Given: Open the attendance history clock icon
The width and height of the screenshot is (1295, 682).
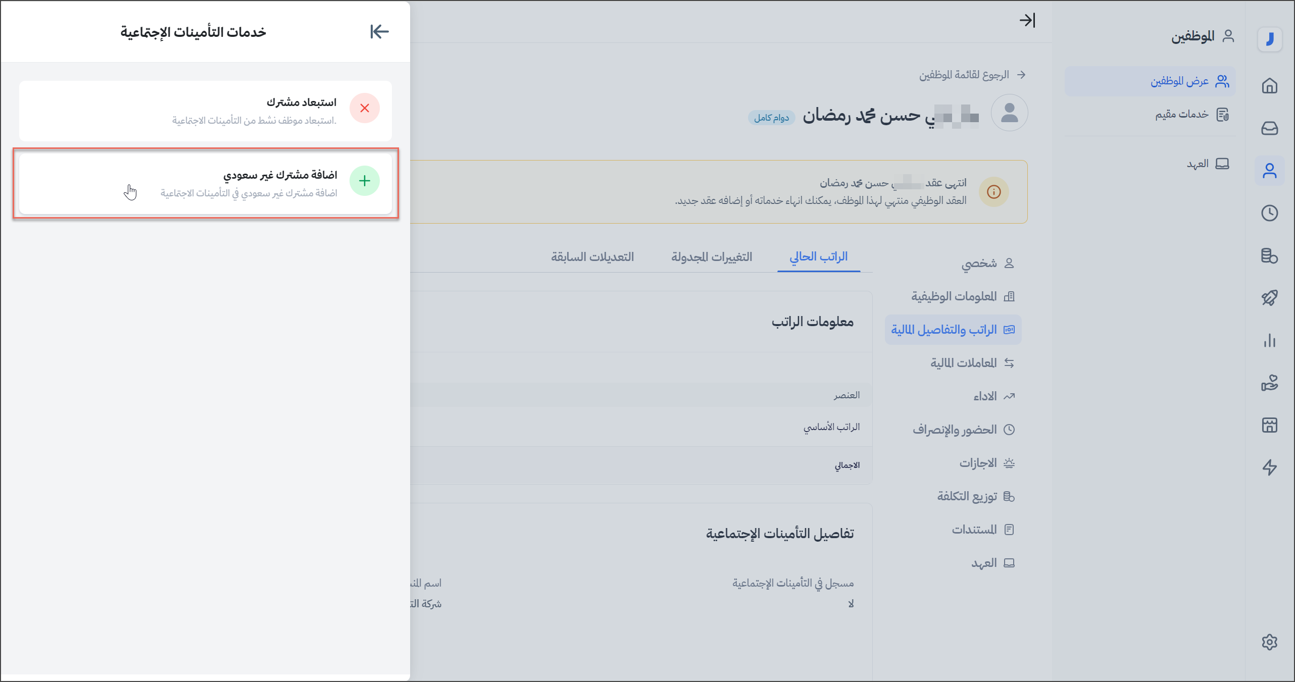Looking at the screenshot, I should click(1270, 213).
